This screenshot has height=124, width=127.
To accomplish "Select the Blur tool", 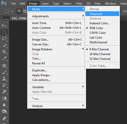I will [4, 105].
